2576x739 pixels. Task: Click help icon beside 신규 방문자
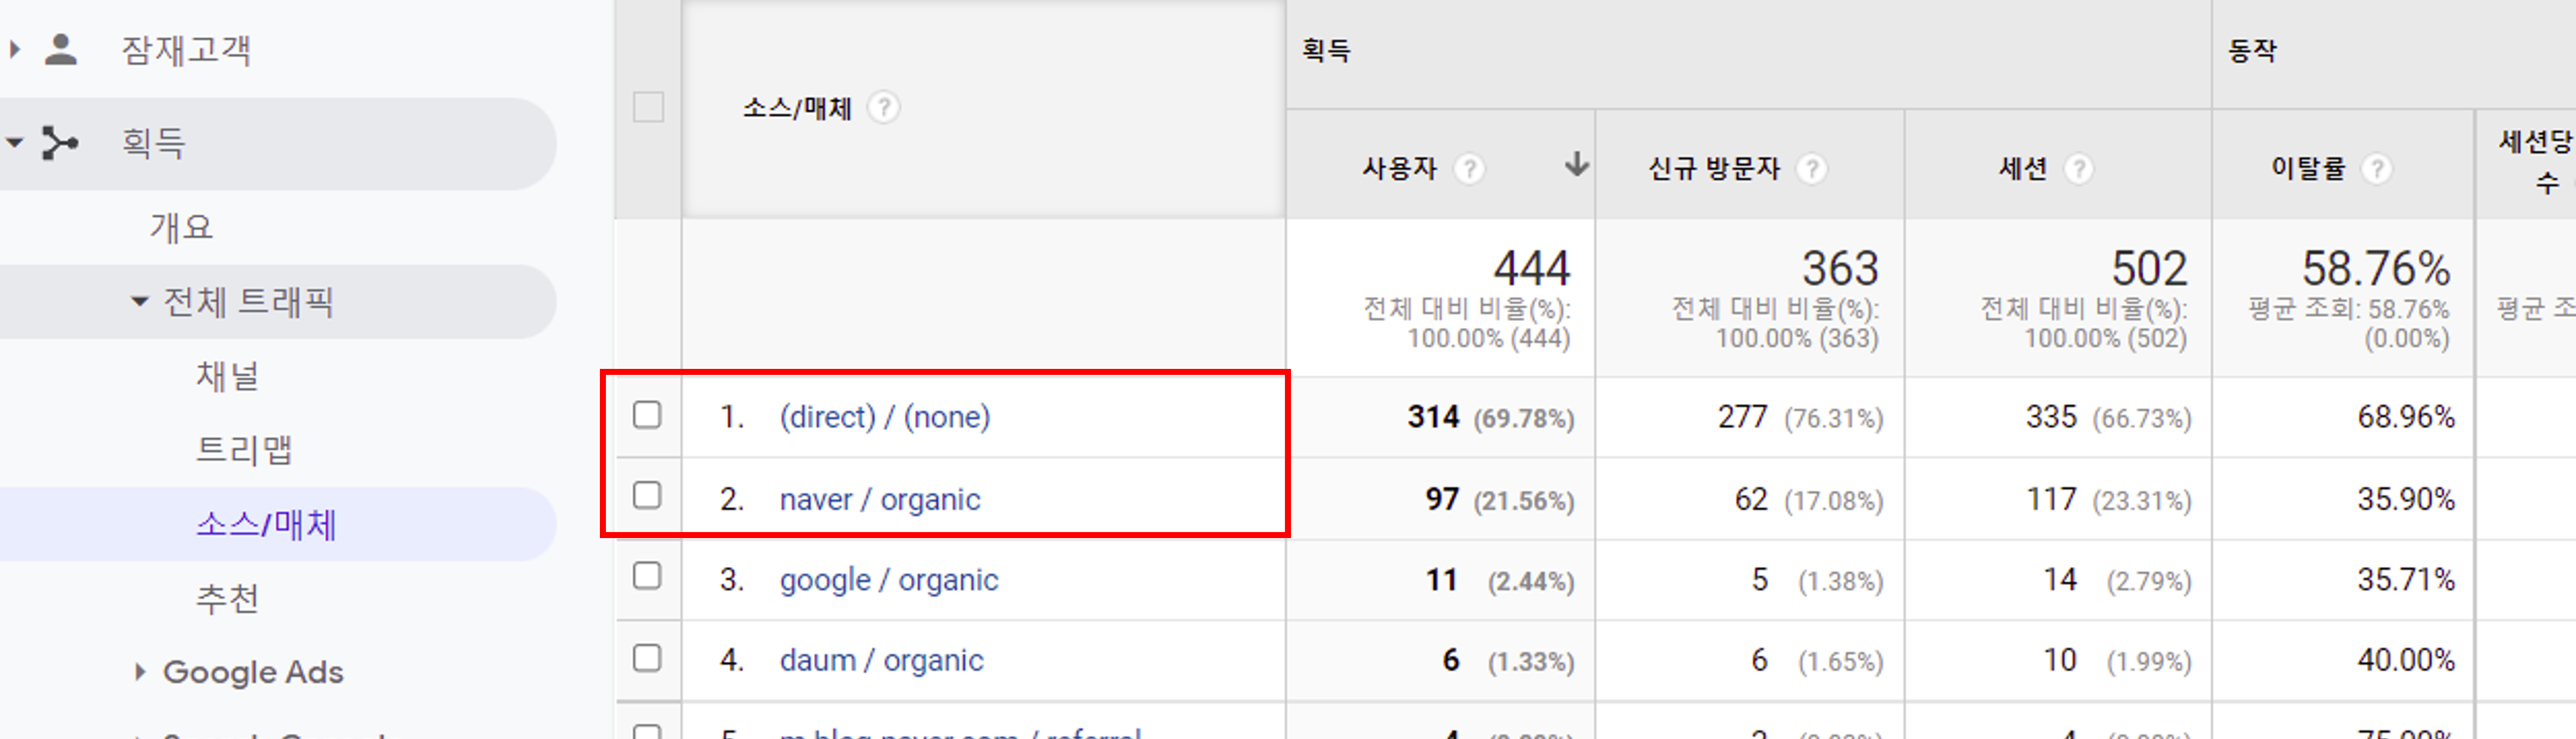click(x=1811, y=168)
